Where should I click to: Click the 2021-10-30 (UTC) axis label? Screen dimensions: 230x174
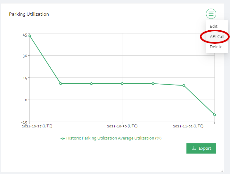coord(122,126)
